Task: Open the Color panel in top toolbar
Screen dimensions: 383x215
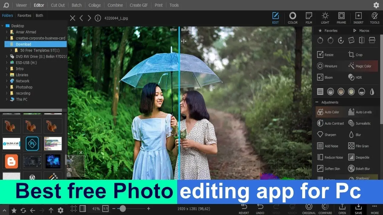Action: [x=292, y=18]
